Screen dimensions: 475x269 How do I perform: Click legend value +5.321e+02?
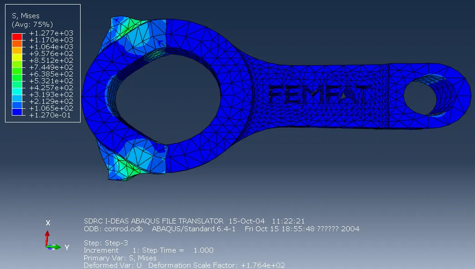coord(51,81)
